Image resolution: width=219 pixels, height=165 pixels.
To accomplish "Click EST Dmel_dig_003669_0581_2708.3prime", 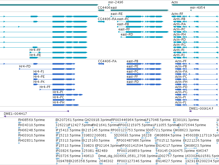I will [128, 156].
